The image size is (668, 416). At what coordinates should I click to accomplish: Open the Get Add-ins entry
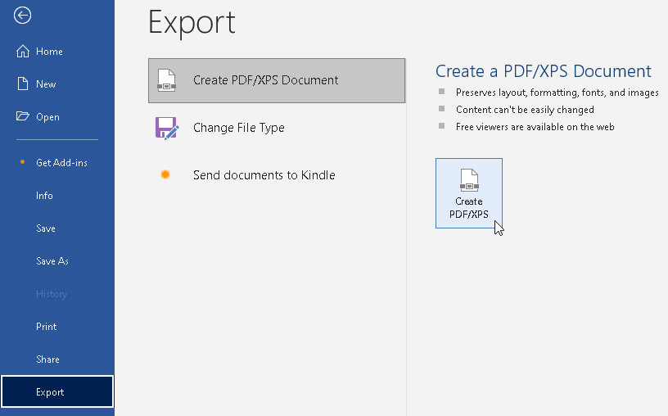(61, 163)
